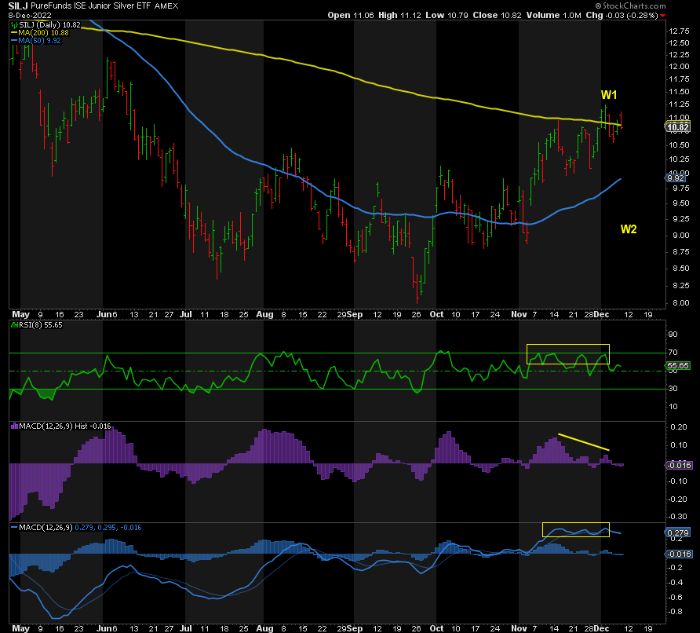
Task: Select the RSI(8) 55.65 indicator label
Action: [41, 325]
